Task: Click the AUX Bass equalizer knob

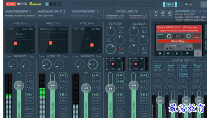Action: [134, 49]
